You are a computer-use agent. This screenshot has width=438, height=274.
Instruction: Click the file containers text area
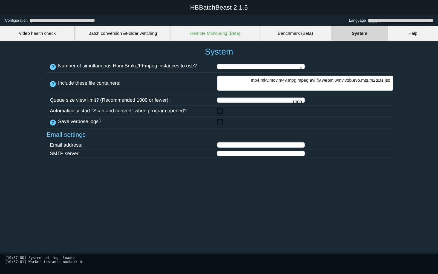(x=305, y=83)
